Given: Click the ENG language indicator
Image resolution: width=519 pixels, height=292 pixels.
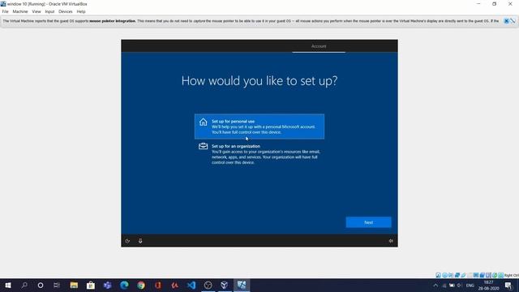Looking at the screenshot, I should coord(470,286).
